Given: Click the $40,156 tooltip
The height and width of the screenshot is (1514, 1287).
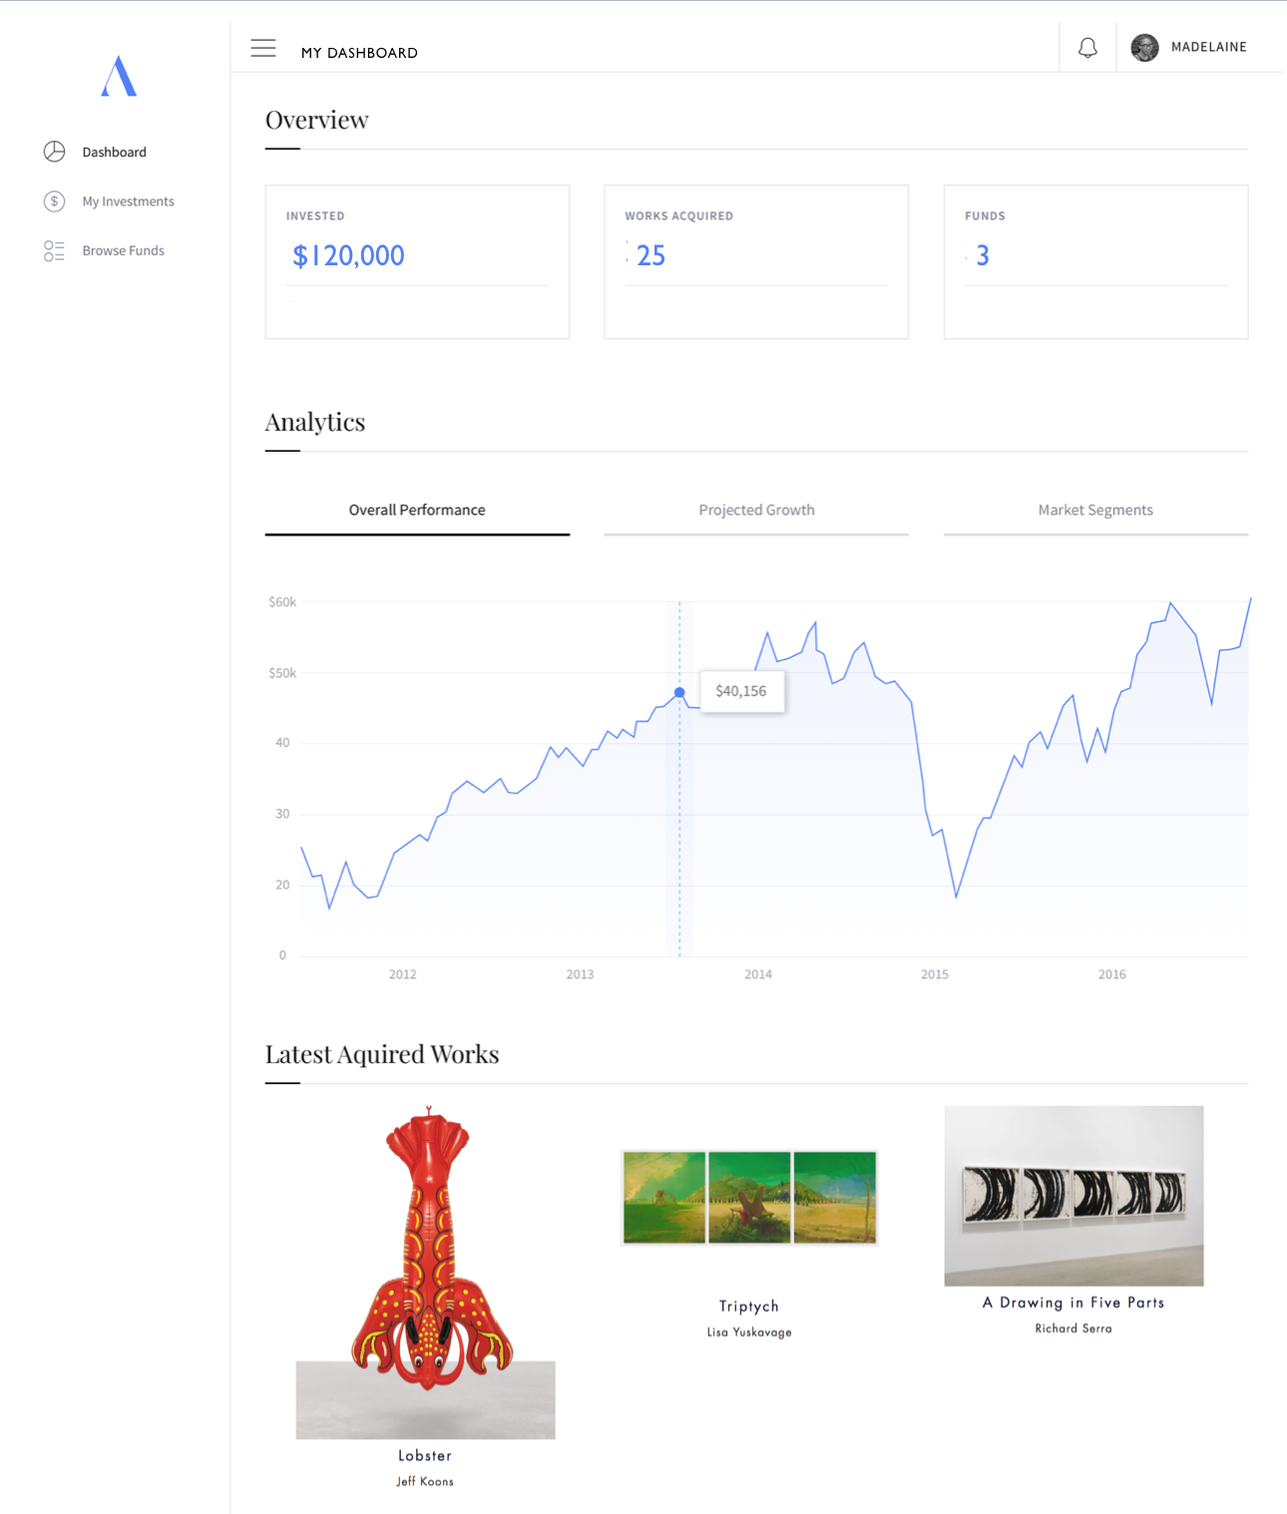Looking at the screenshot, I should coord(742,691).
